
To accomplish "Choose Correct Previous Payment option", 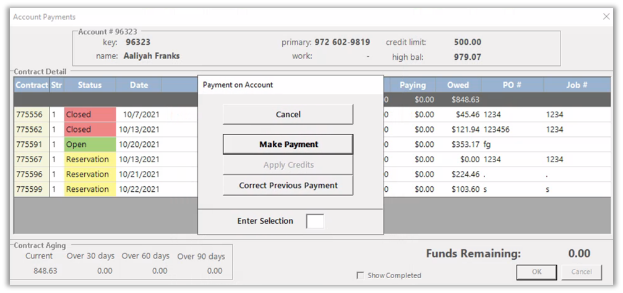I will (x=288, y=186).
